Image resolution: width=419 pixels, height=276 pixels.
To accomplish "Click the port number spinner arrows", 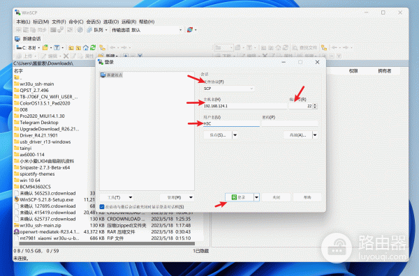I will (x=315, y=106).
